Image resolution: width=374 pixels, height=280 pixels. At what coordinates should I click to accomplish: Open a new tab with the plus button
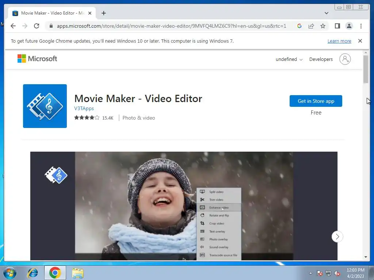103,13
